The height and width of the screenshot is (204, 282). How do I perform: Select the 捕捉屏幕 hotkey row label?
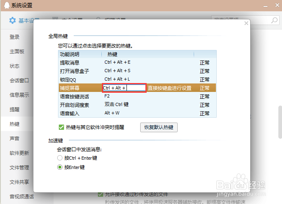click(x=70, y=88)
